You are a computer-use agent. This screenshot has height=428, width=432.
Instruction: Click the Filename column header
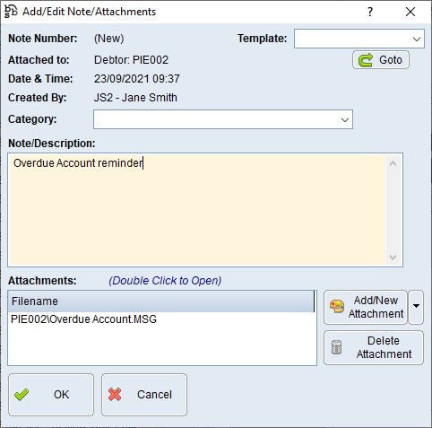click(x=161, y=301)
